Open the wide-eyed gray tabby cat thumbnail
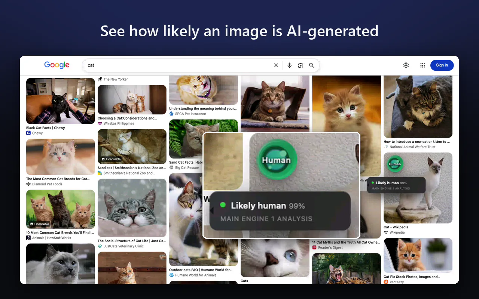The width and height of the screenshot is (479, 299). tap(132, 208)
